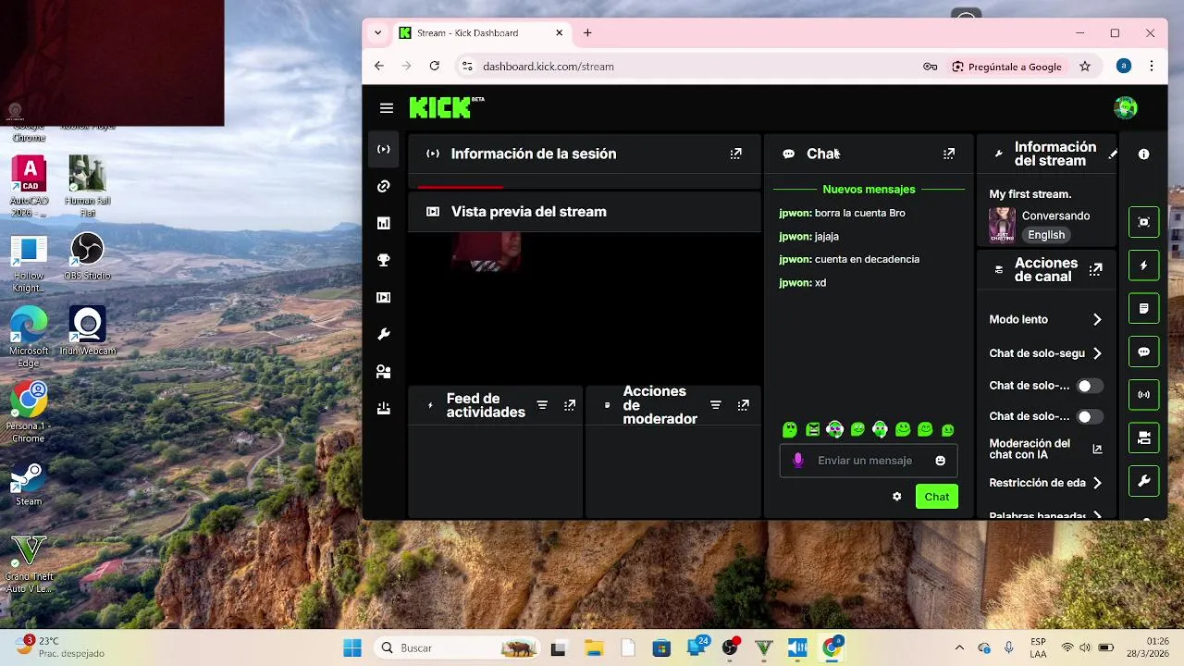Screen dimensions: 1184x666
Task: Open the wrench icon in left sidebar
Action: pos(384,334)
